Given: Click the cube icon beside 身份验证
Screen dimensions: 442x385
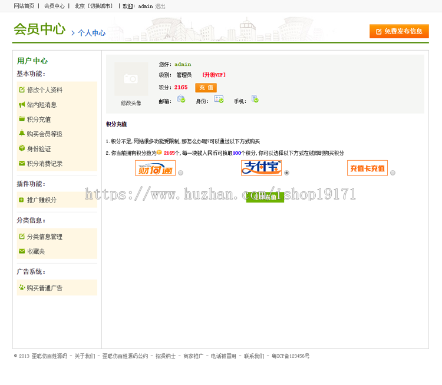Looking at the screenshot, I should pos(22,148).
